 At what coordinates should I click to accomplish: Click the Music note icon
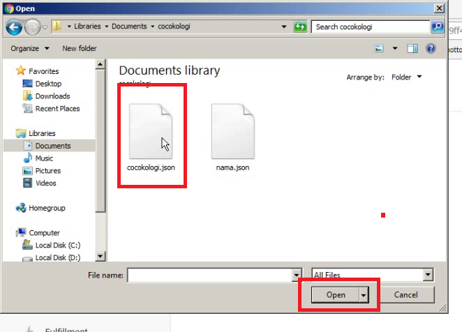tap(28, 158)
